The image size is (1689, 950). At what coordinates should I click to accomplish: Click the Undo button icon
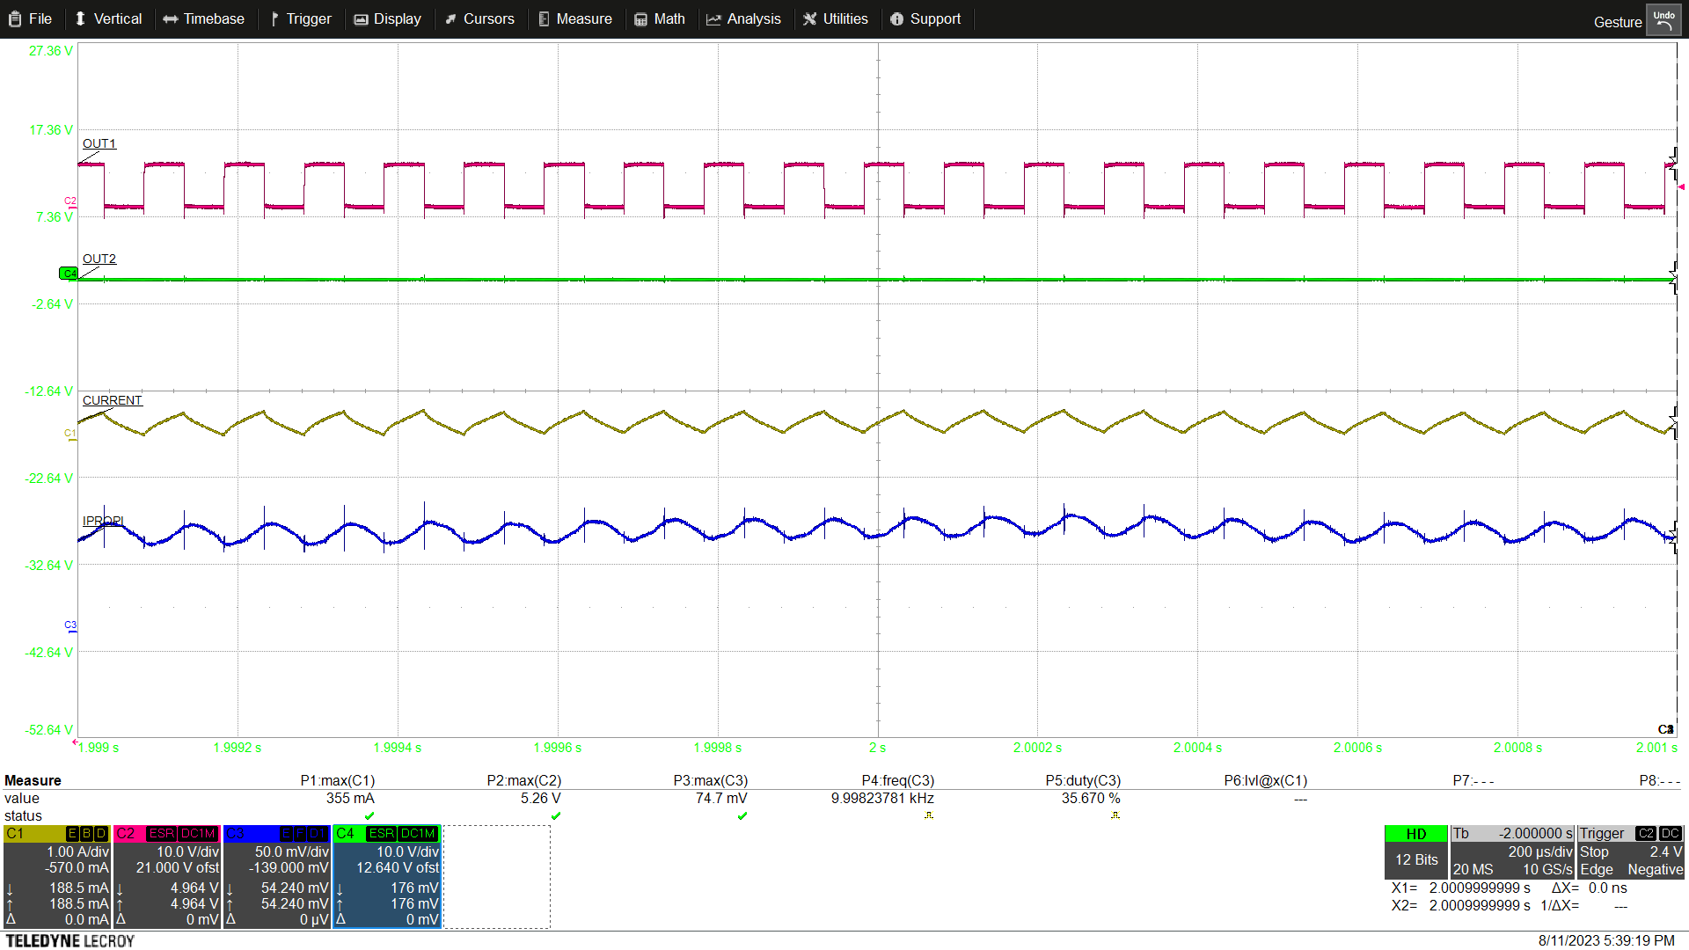click(1663, 20)
